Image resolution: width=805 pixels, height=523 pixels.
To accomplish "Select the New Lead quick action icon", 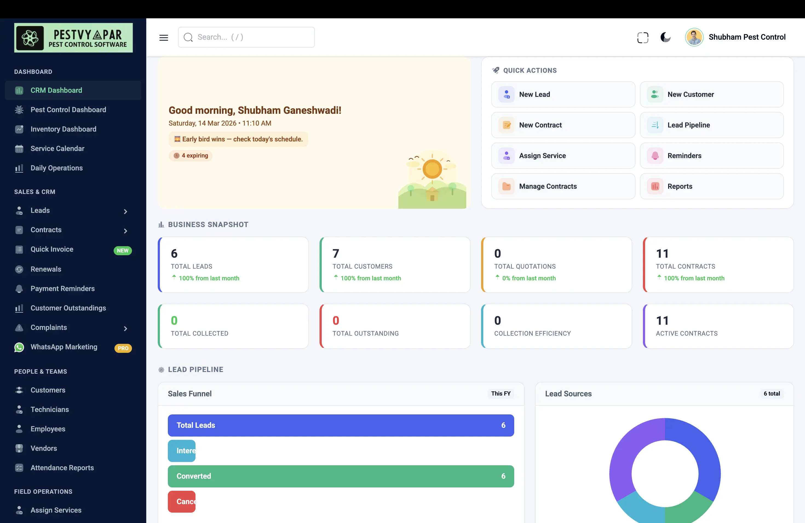I will [506, 94].
